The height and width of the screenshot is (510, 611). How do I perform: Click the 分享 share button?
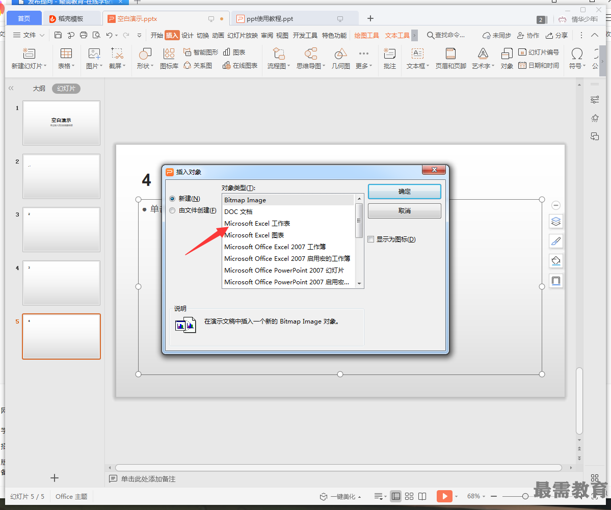click(556, 36)
